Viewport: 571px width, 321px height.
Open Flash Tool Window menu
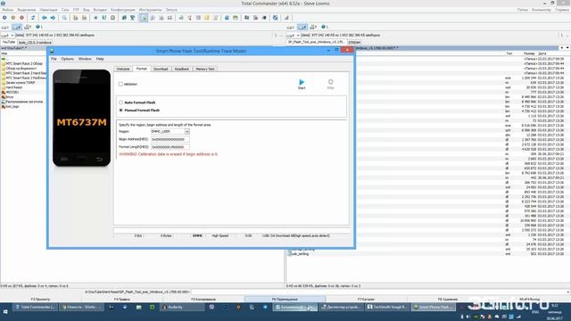[x=85, y=59]
